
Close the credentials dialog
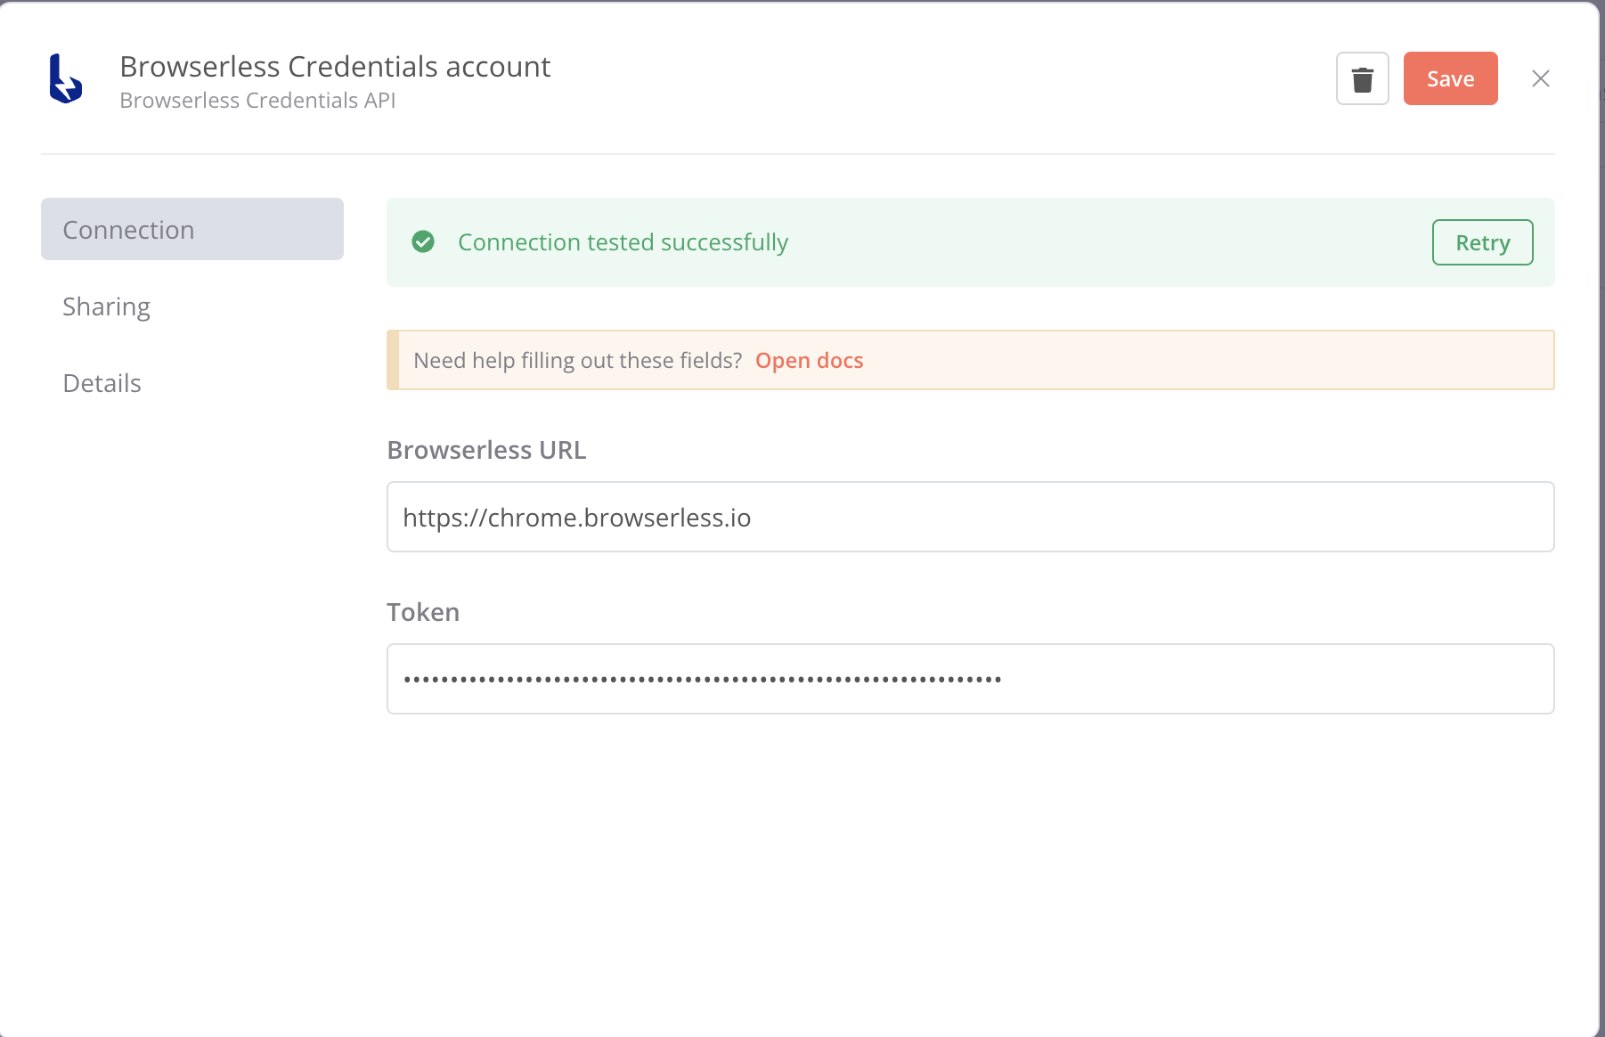click(1541, 78)
